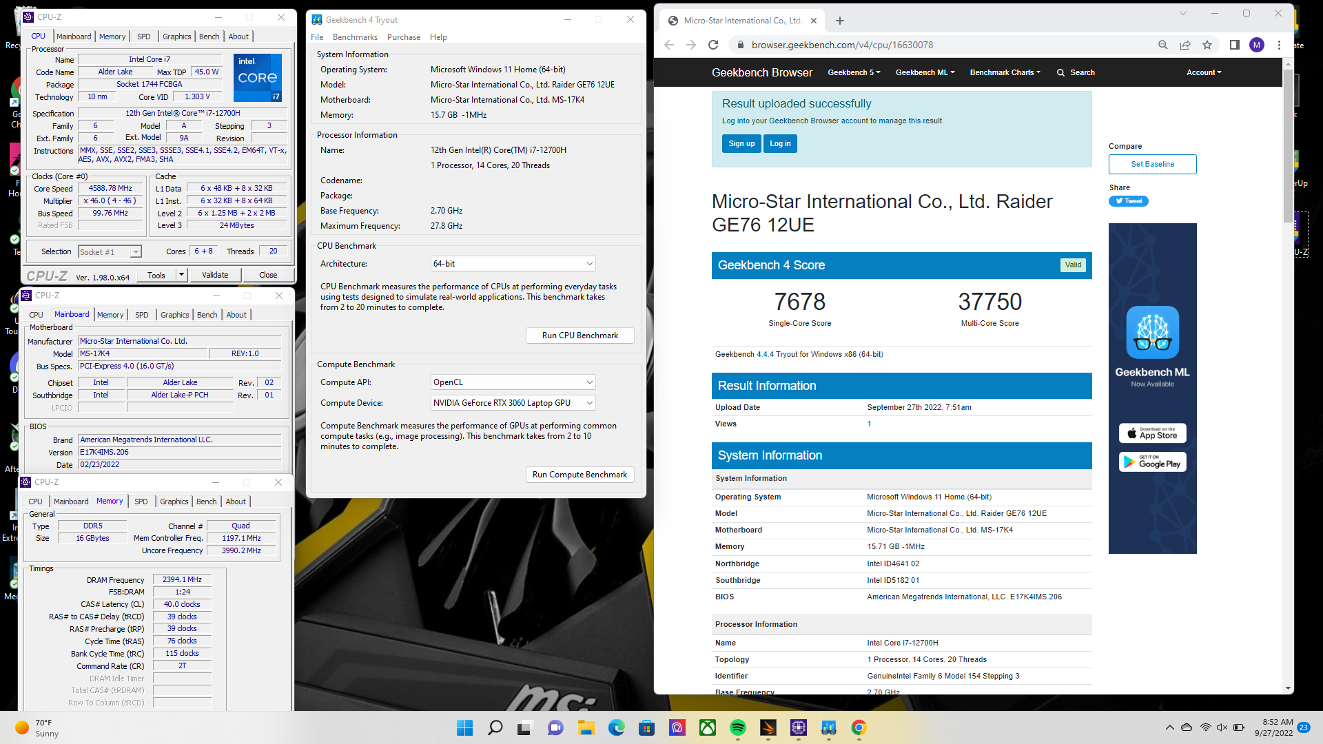Open Graphics tab in top CPU-Z window
The height and width of the screenshot is (744, 1323).
(177, 37)
